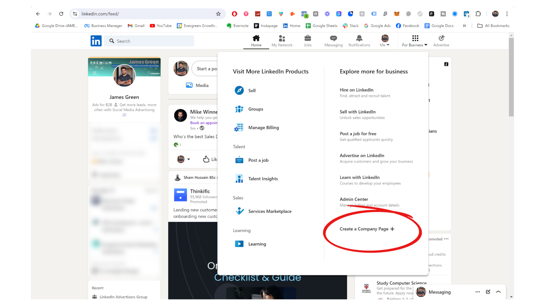Screen dimensions: 545x306
Task: Click the Like thumbs-up icon
Action: tap(206, 159)
